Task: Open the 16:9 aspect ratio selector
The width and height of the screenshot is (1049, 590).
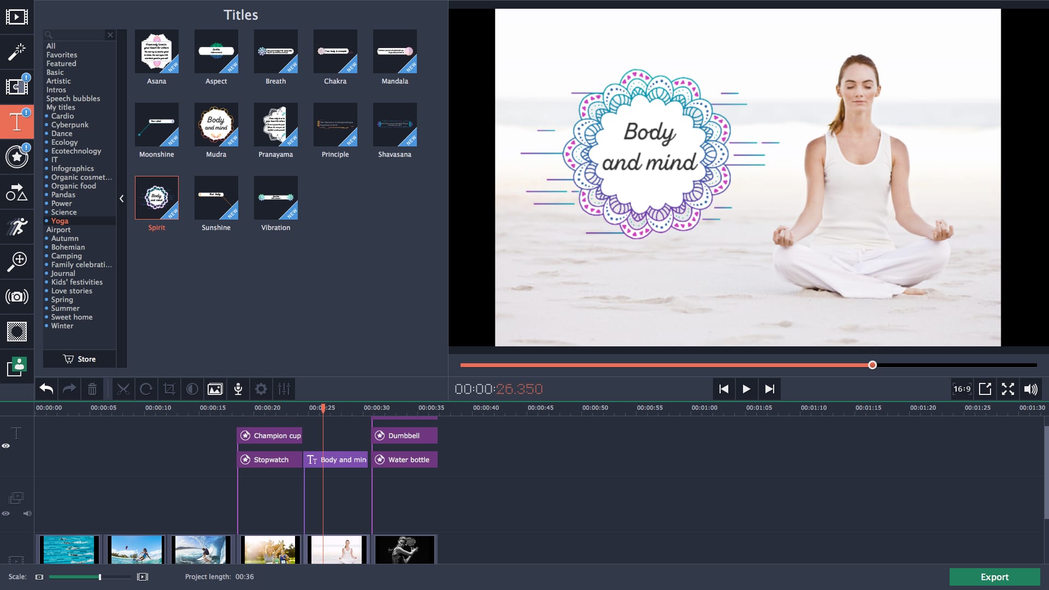Action: [x=962, y=389]
